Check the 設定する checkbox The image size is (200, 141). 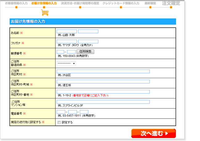[x=59, y=122]
